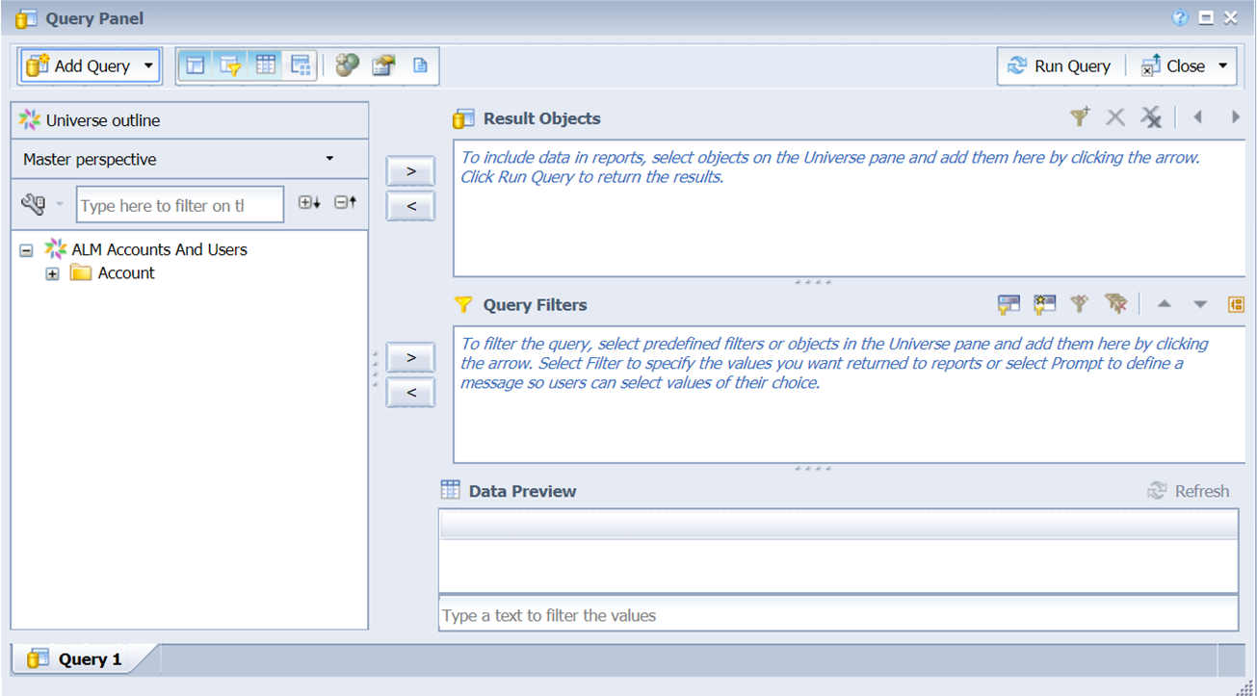Screen dimensions: 1257x696
Task: Remove object from Result Objects with < button
Action: (410, 206)
